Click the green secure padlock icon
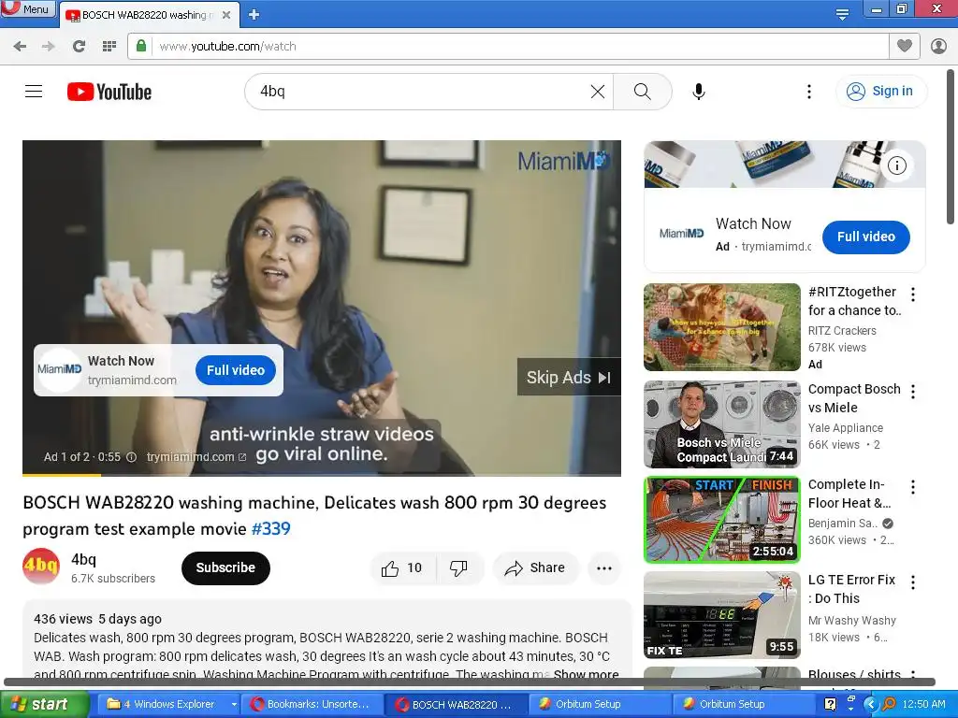Viewport: 958px width, 718px height. [x=141, y=46]
